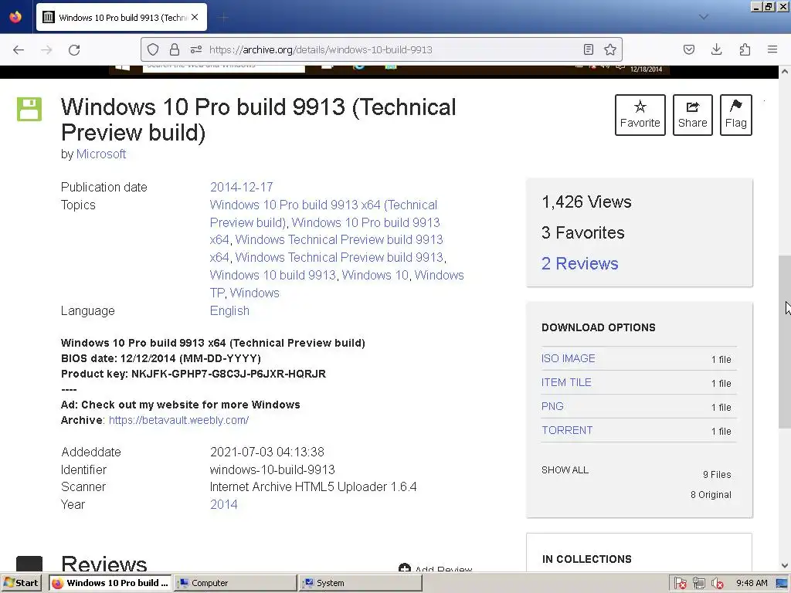Open the Microsoft creator link
This screenshot has height=593, width=791.
point(101,154)
